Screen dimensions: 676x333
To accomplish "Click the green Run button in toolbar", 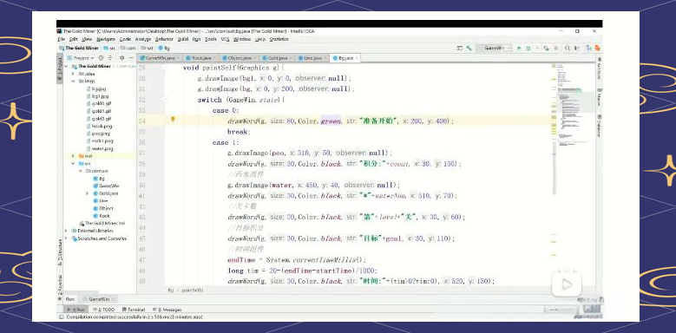I will [519, 49].
